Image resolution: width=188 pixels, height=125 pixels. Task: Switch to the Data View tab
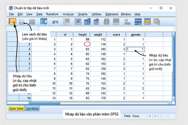click(16, 108)
